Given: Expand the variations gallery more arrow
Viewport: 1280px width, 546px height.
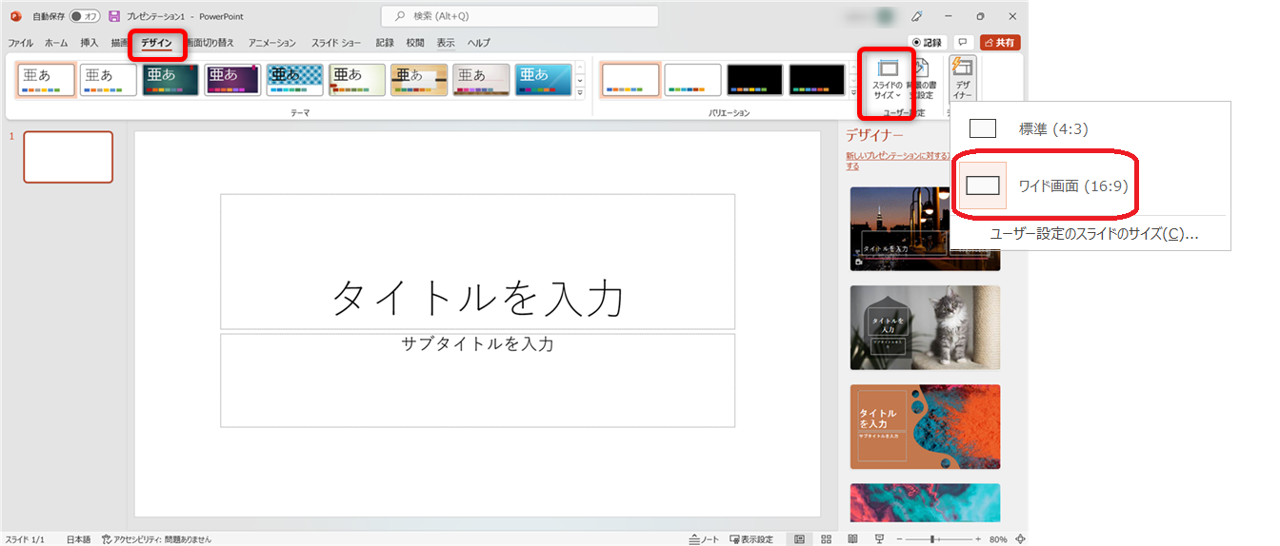Looking at the screenshot, I should coord(852,93).
